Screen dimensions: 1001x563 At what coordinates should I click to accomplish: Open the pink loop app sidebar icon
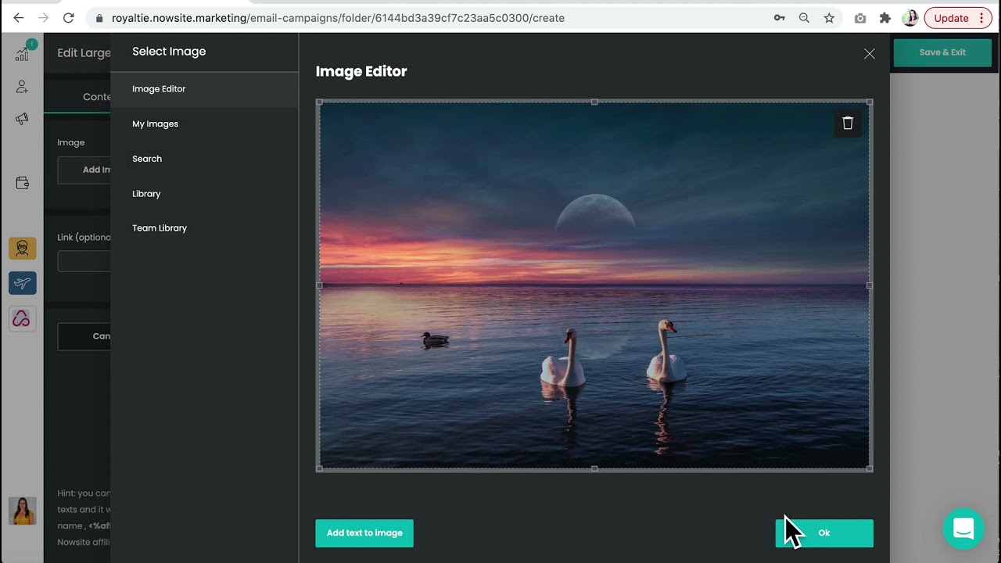coord(22,318)
